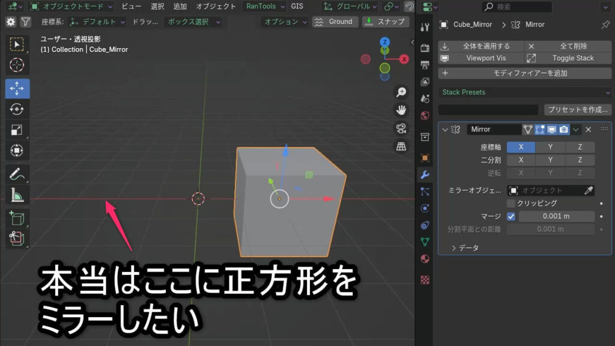
Task: Click the モディファイアーを追加 button
Action: tap(524, 73)
